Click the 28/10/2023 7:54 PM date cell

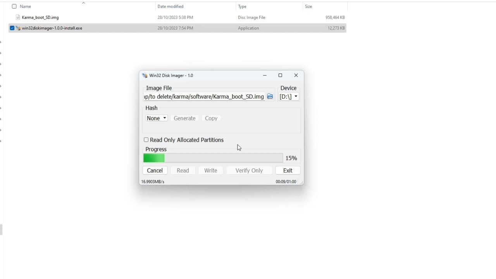(x=175, y=28)
